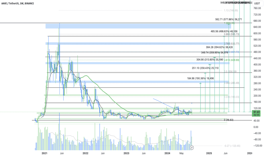Select the 0.786 (533.77) Fibonacci label
The width and height of the screenshot is (264, 156).
(x=231, y=44)
